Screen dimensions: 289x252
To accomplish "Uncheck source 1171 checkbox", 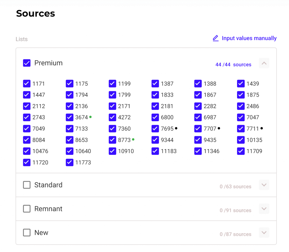I will [x=27, y=84].
